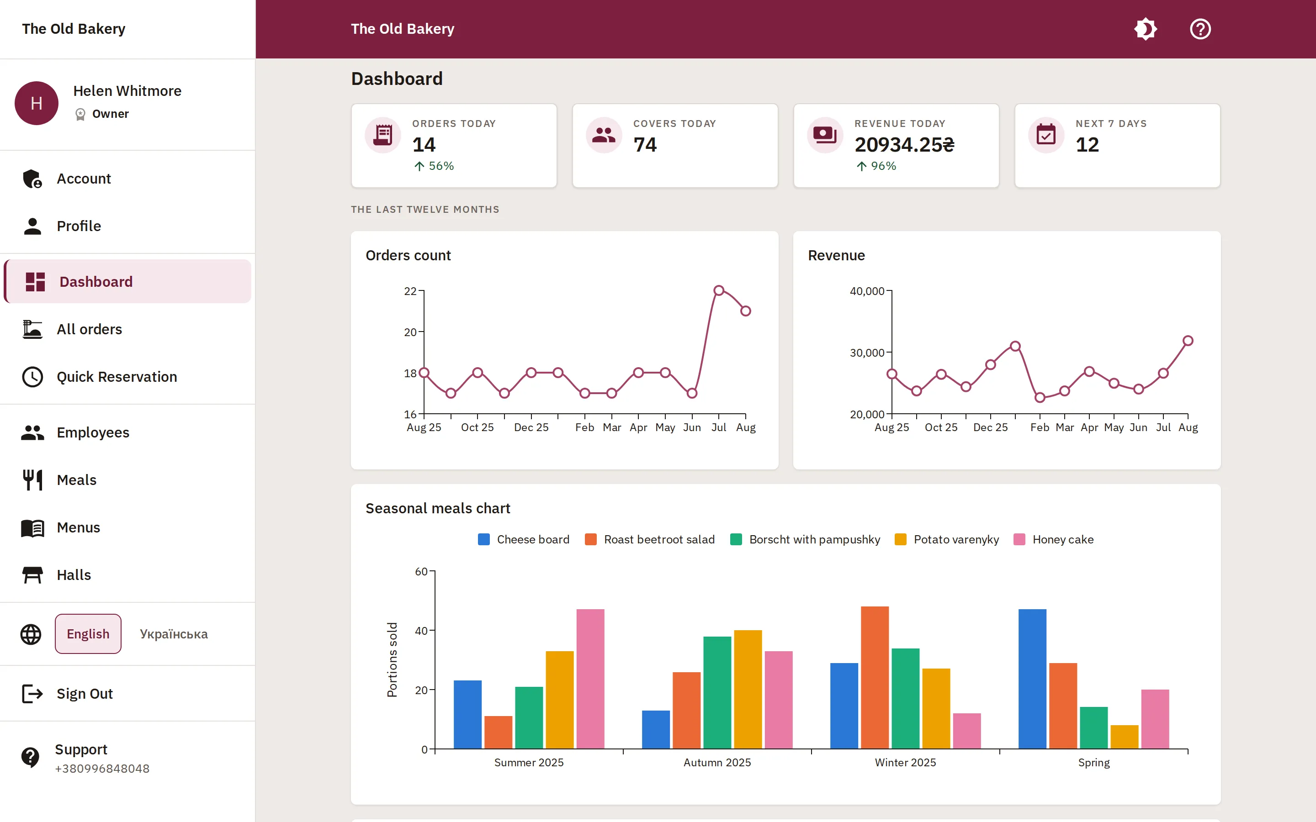1316x822 pixels.
Task: Click the Covers Today value 74
Action: tap(645, 145)
